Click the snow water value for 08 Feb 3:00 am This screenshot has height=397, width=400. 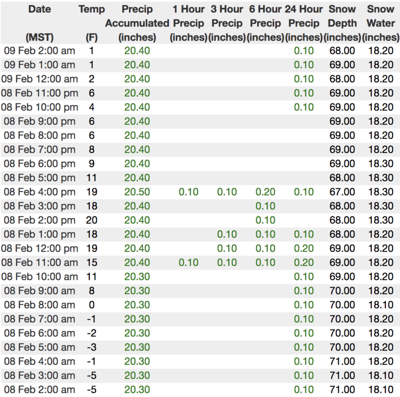click(x=380, y=375)
